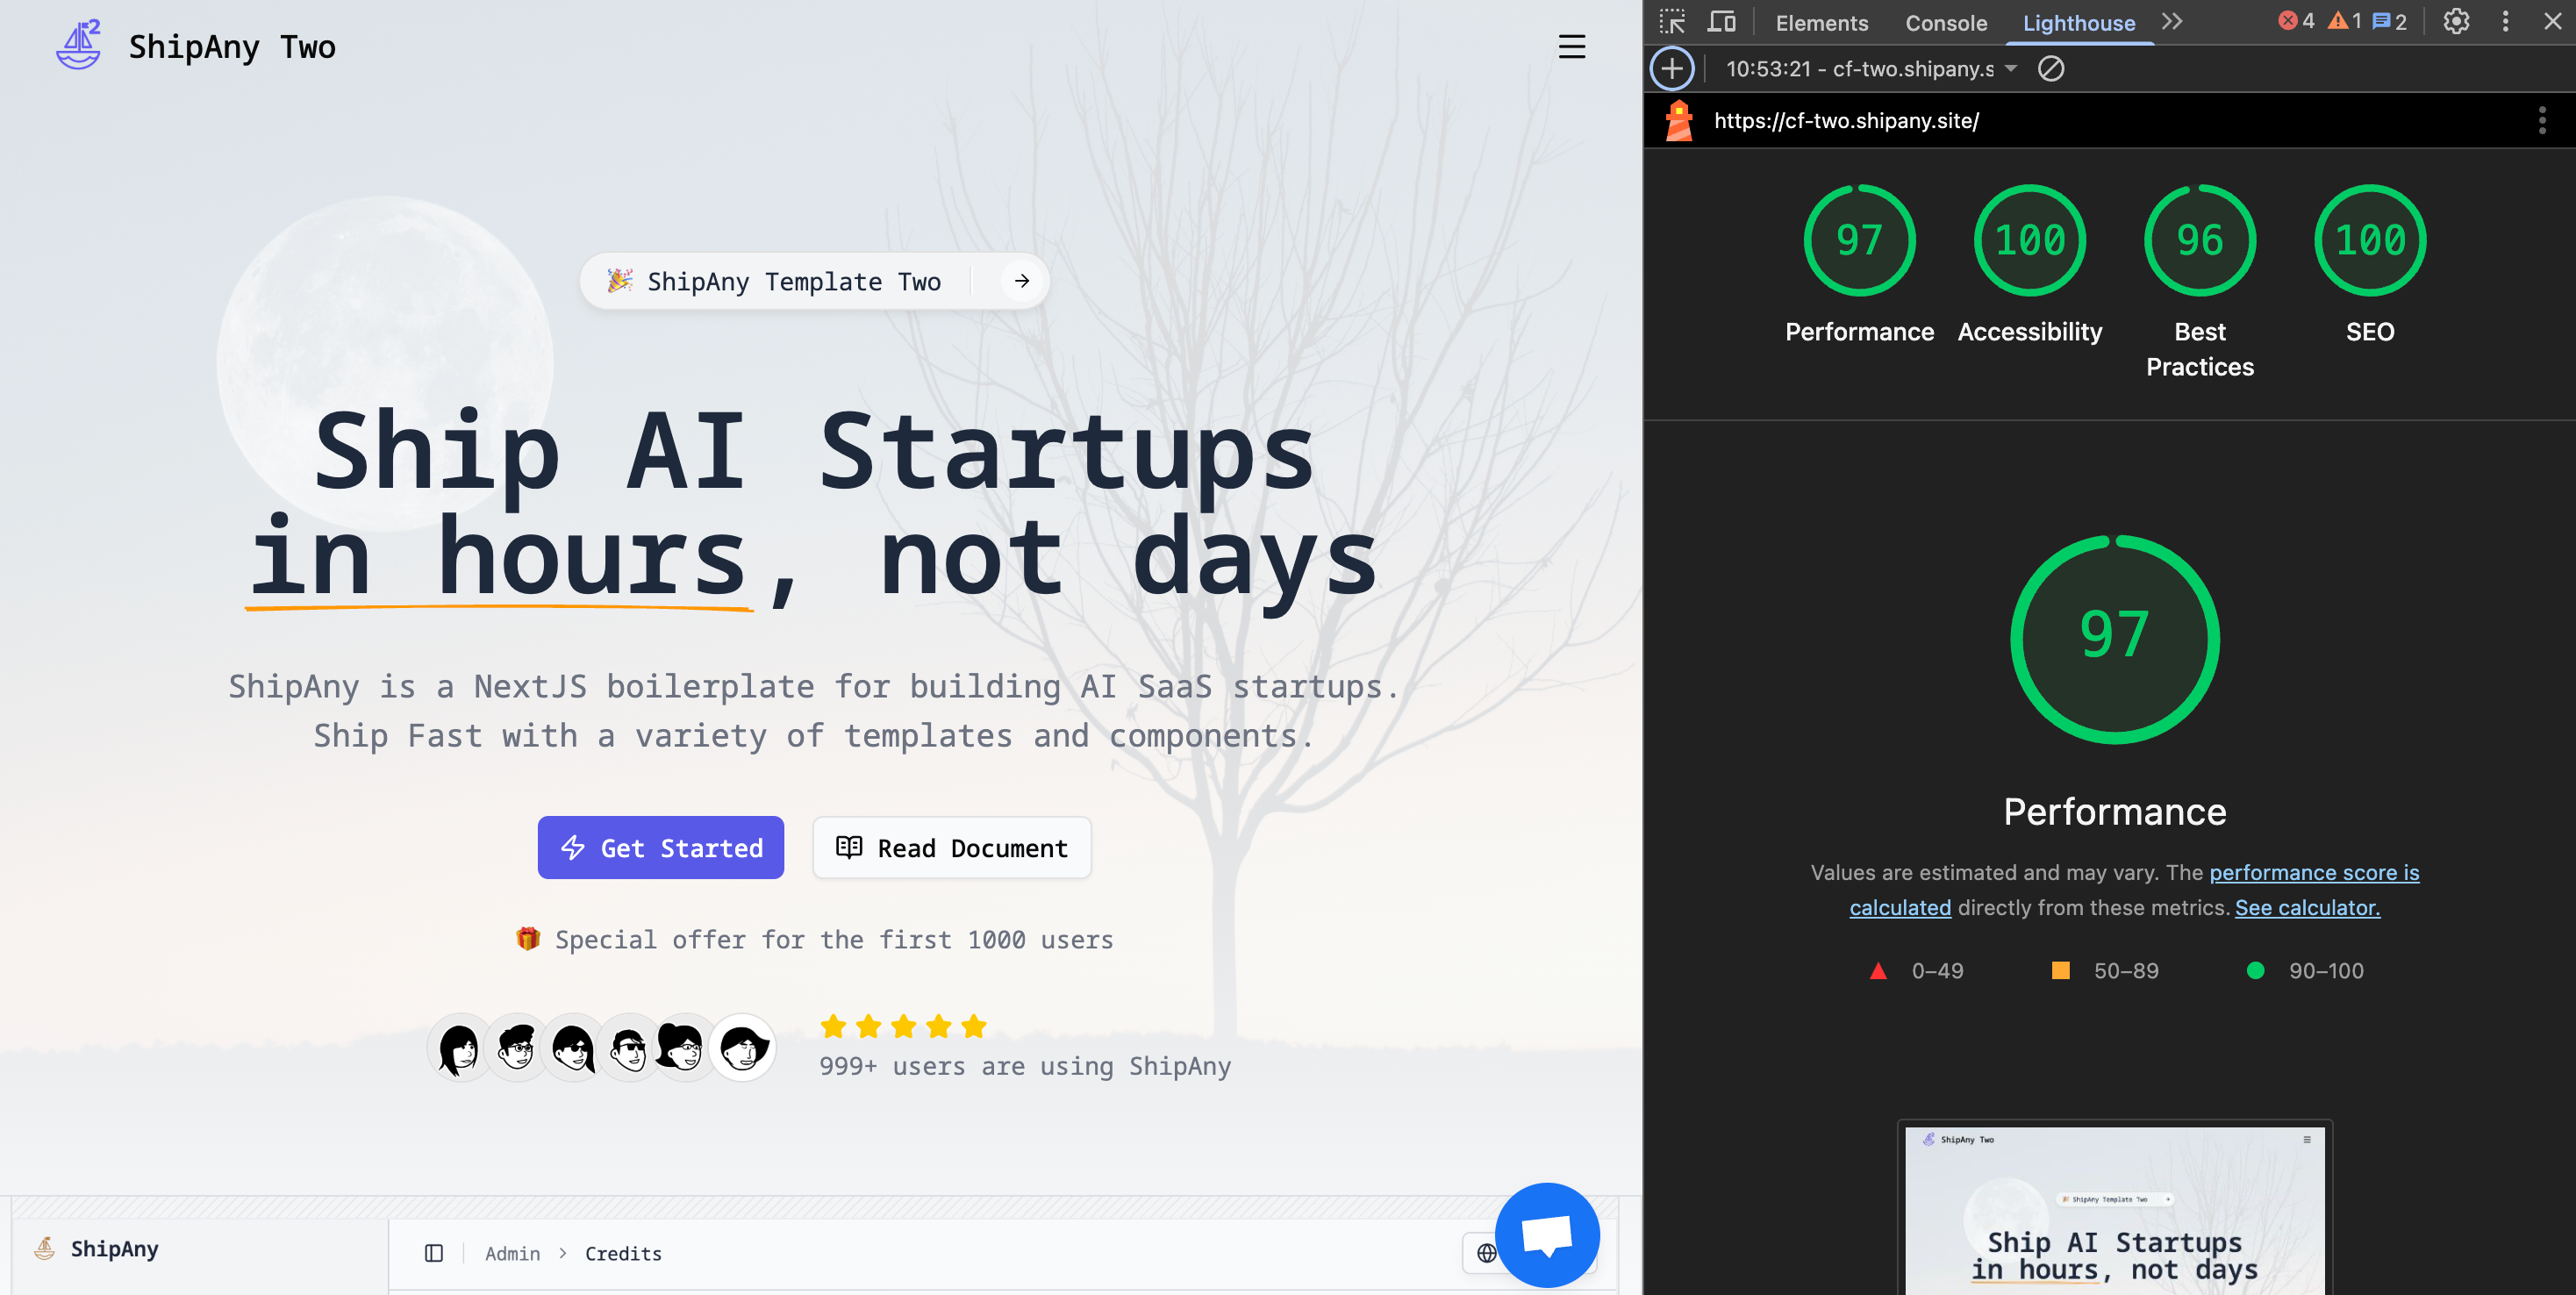Open customize DevTools kebab menu
Screen dimensions: 2576x1295
(x=2505, y=22)
